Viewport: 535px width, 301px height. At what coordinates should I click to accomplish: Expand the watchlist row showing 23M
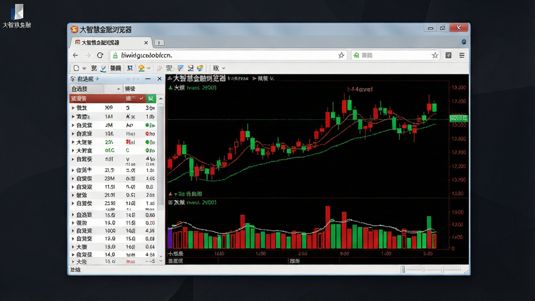73,179
